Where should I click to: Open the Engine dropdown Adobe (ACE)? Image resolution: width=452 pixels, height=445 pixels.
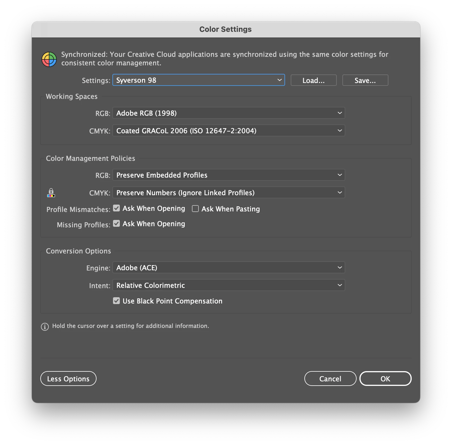pyautogui.click(x=229, y=268)
